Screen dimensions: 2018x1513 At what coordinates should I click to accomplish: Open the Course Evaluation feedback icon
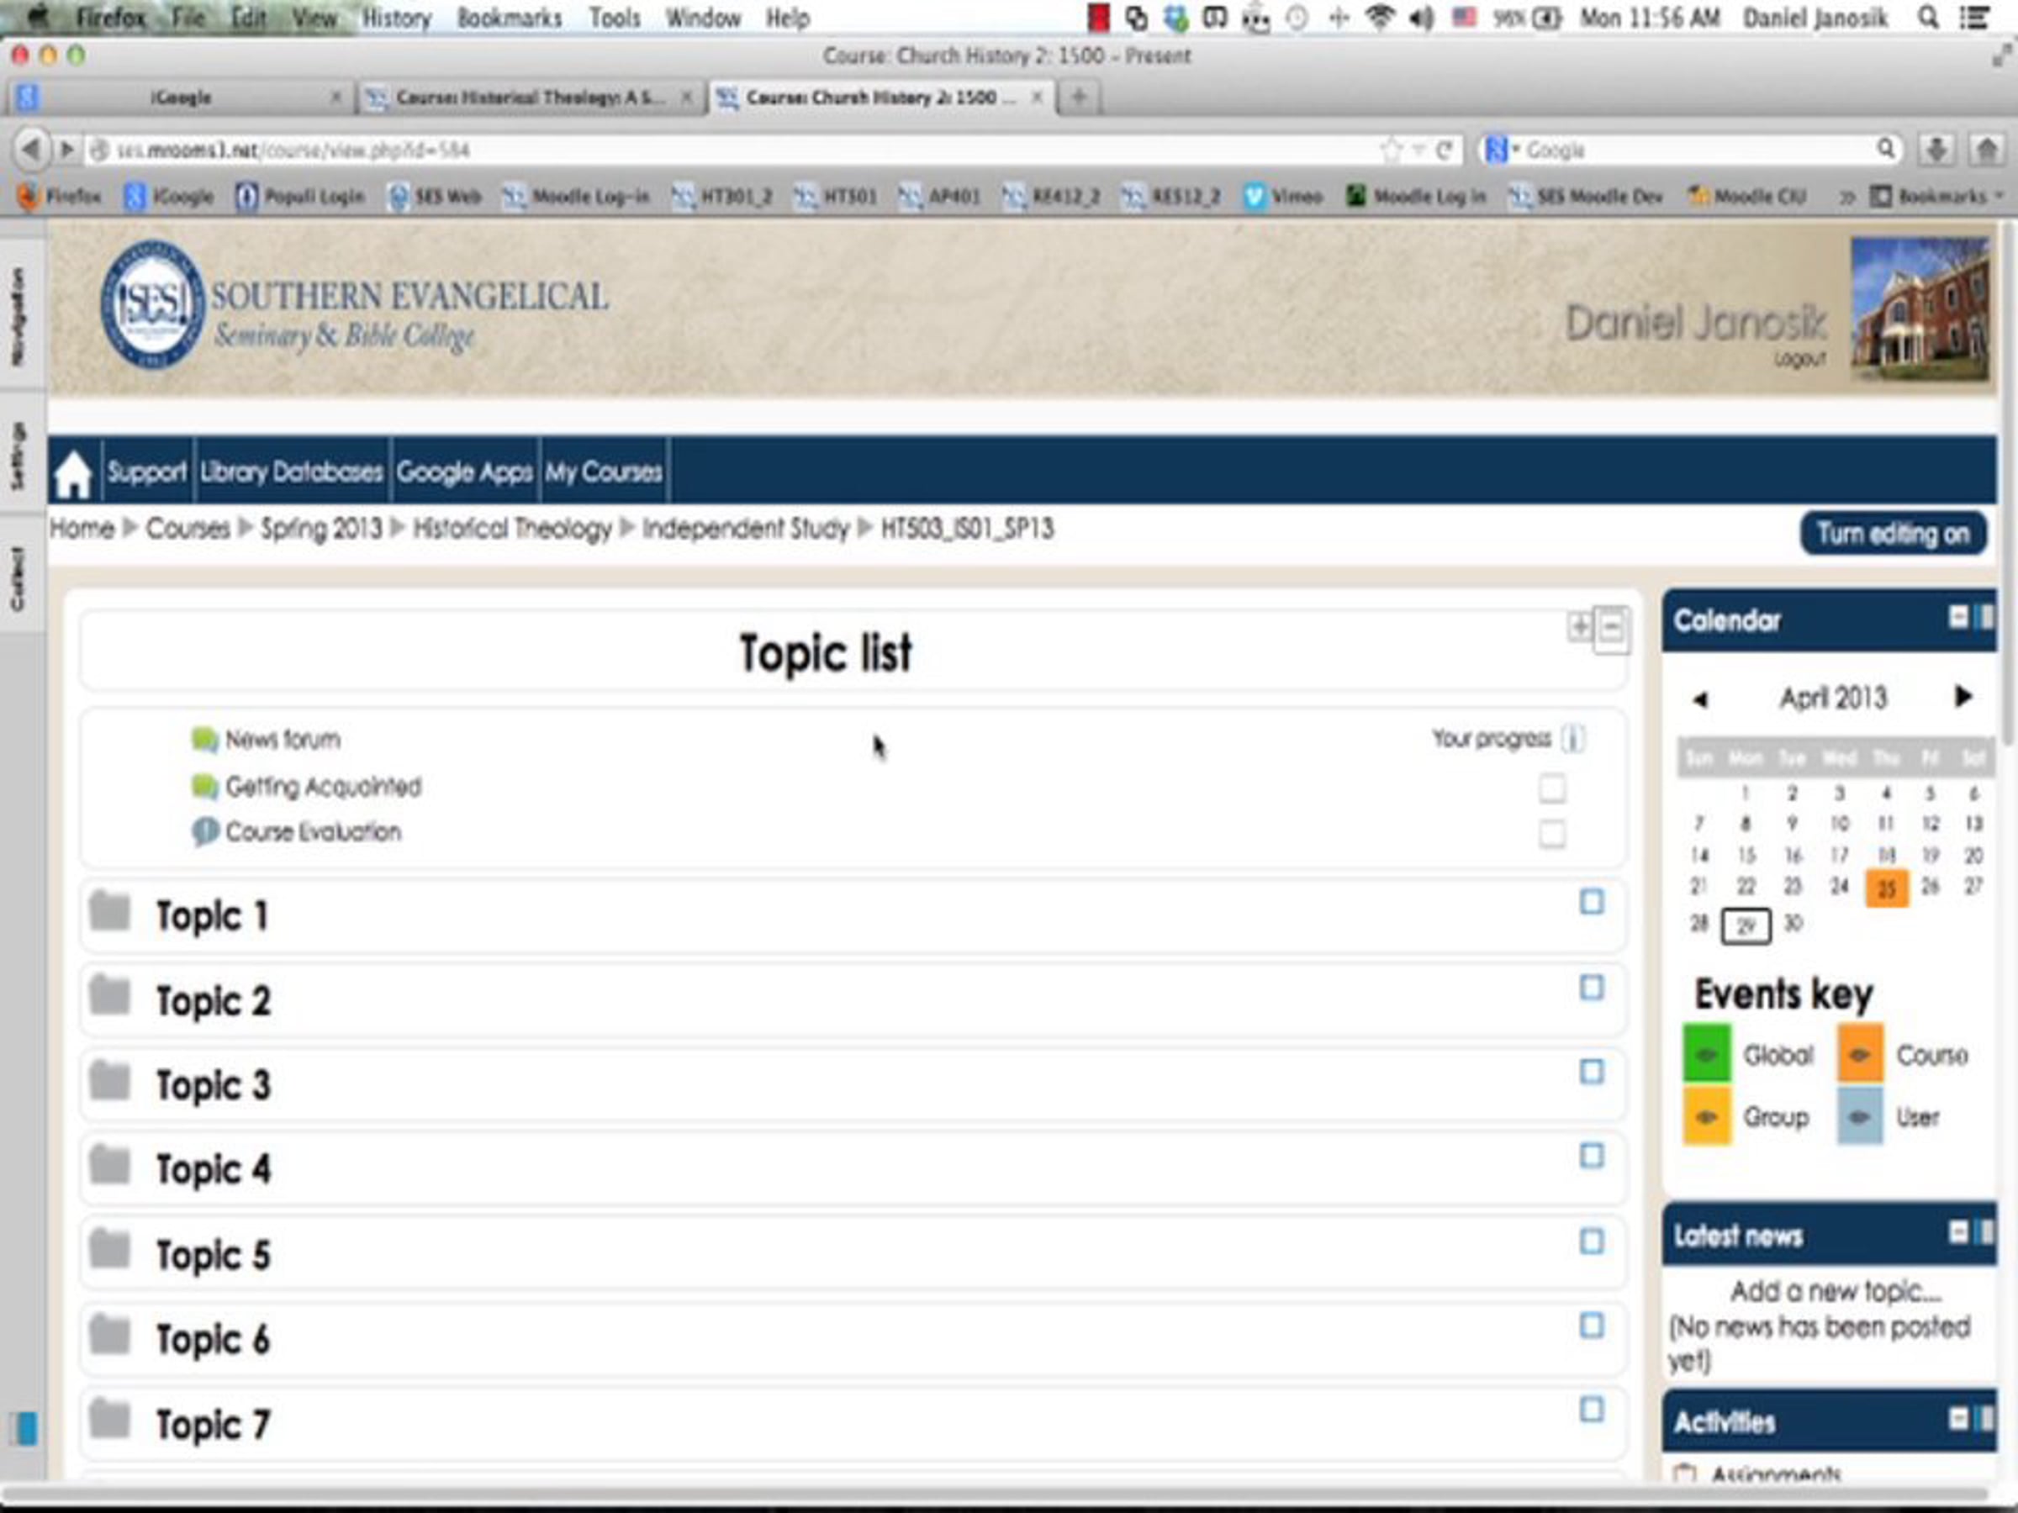(x=204, y=832)
